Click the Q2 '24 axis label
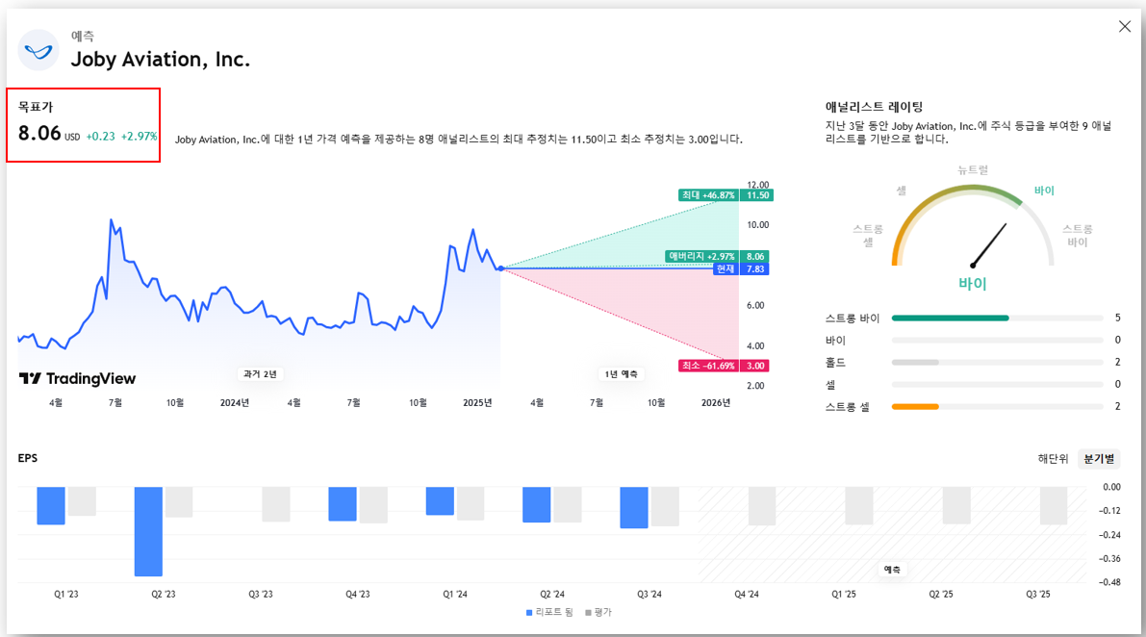The width and height of the screenshot is (1146, 637). pyautogui.click(x=551, y=594)
